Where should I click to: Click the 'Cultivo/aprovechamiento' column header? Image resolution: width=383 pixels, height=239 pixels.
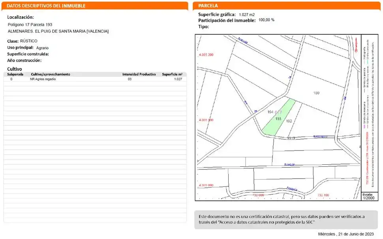(x=51, y=74)
